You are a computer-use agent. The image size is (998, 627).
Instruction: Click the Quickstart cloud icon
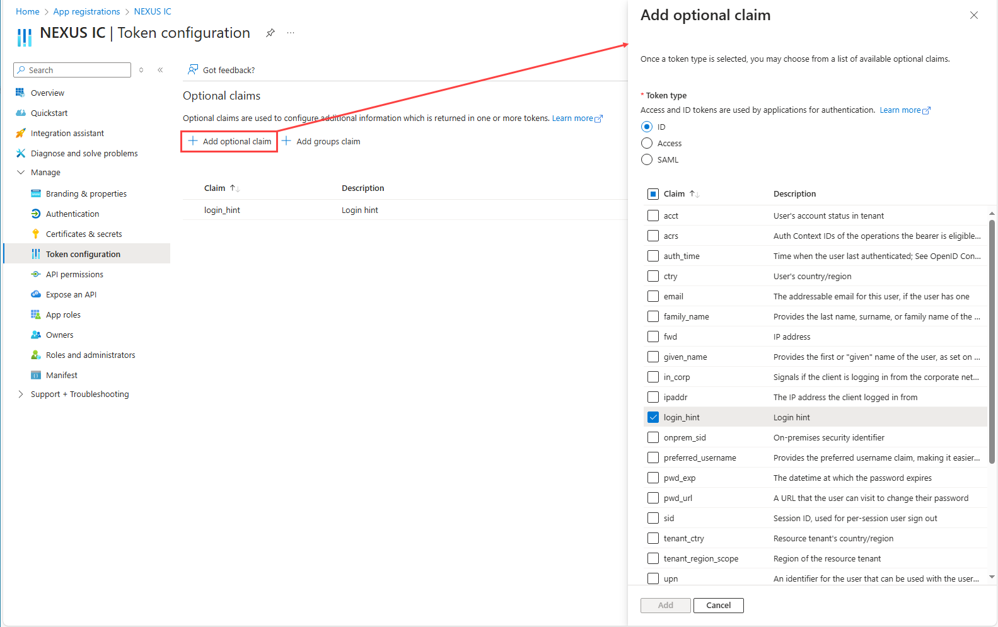pos(20,113)
